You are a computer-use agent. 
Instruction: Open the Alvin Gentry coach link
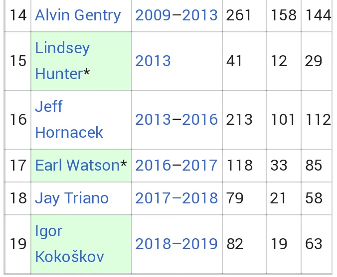(78, 15)
